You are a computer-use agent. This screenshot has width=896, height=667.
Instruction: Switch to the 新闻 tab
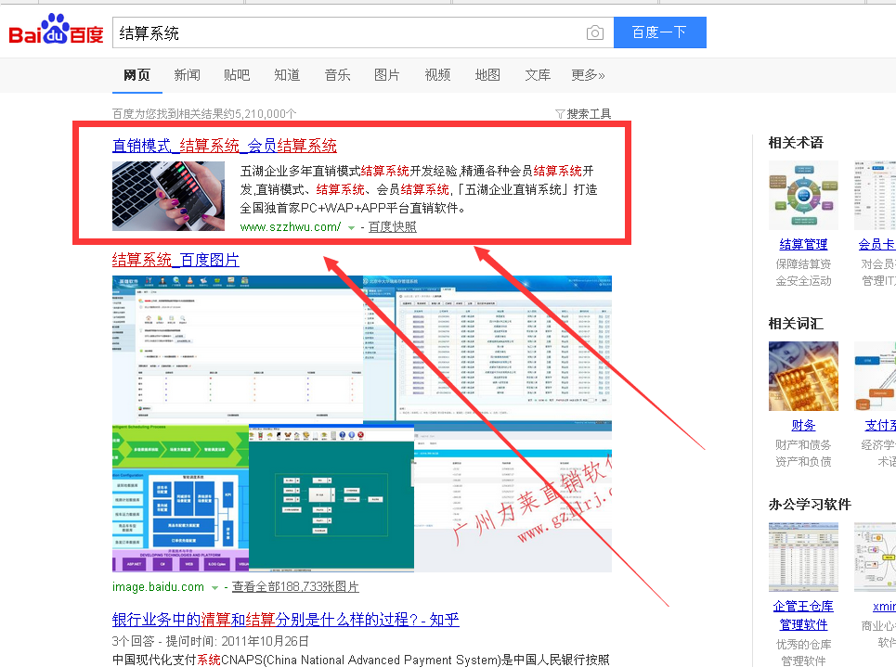click(188, 75)
